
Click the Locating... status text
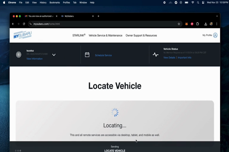115,125
